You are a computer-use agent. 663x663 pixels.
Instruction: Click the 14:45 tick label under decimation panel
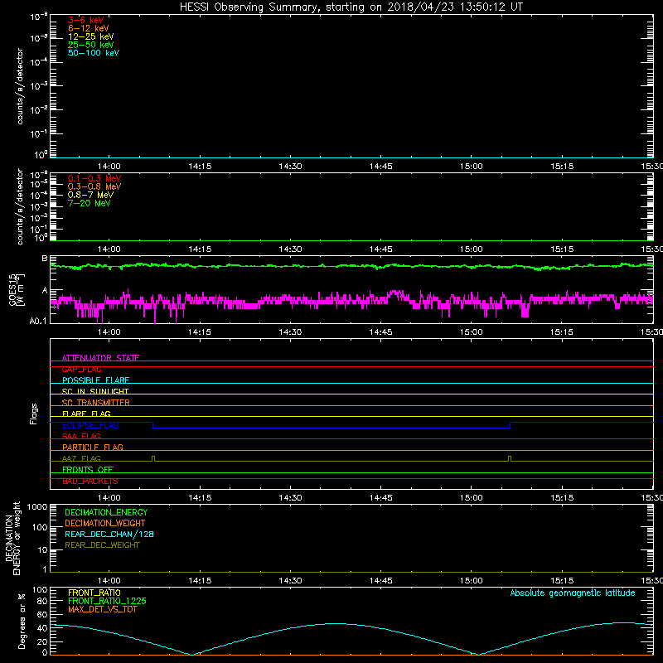[380, 581]
